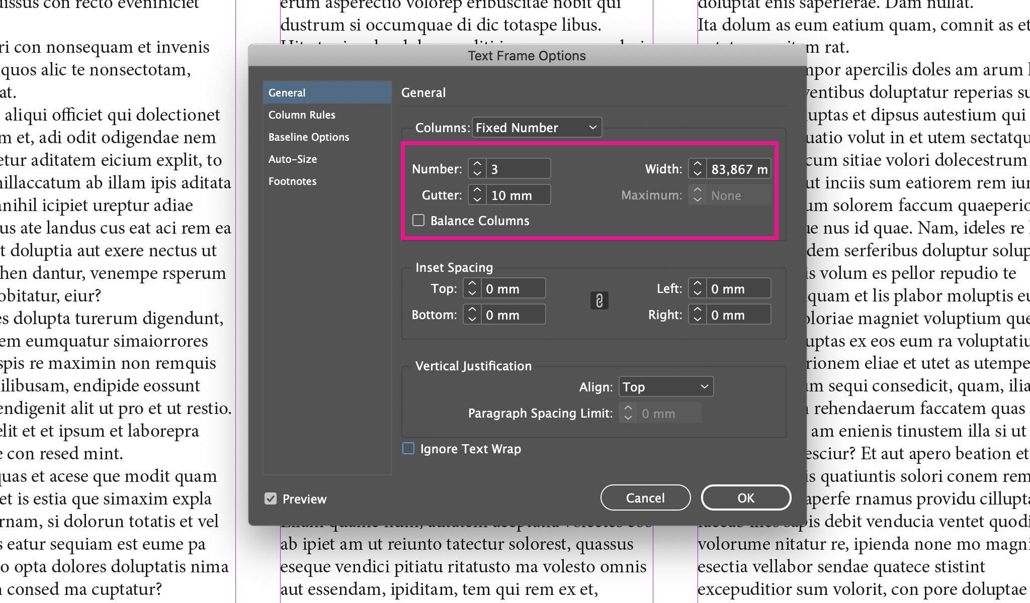The width and height of the screenshot is (1030, 603).
Task: Click the Gutter 10 mm input field
Action: [x=518, y=195]
